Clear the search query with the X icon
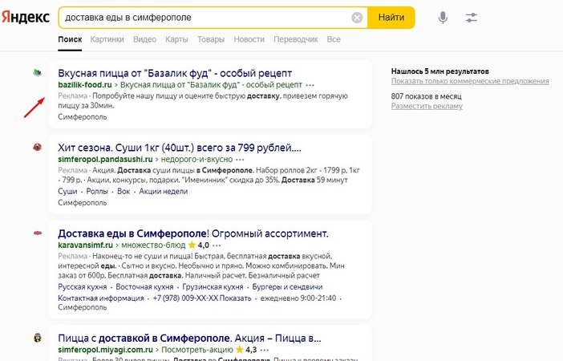The image size is (563, 361). pyautogui.click(x=357, y=17)
